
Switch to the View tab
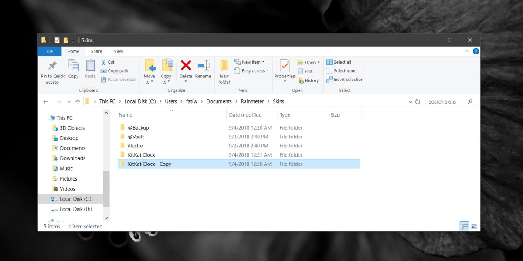[119, 51]
